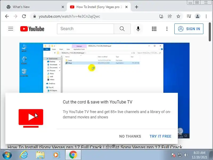Screen dimensions: 213x160
Task: Click the browser forward arrow
Action: click(15, 16)
